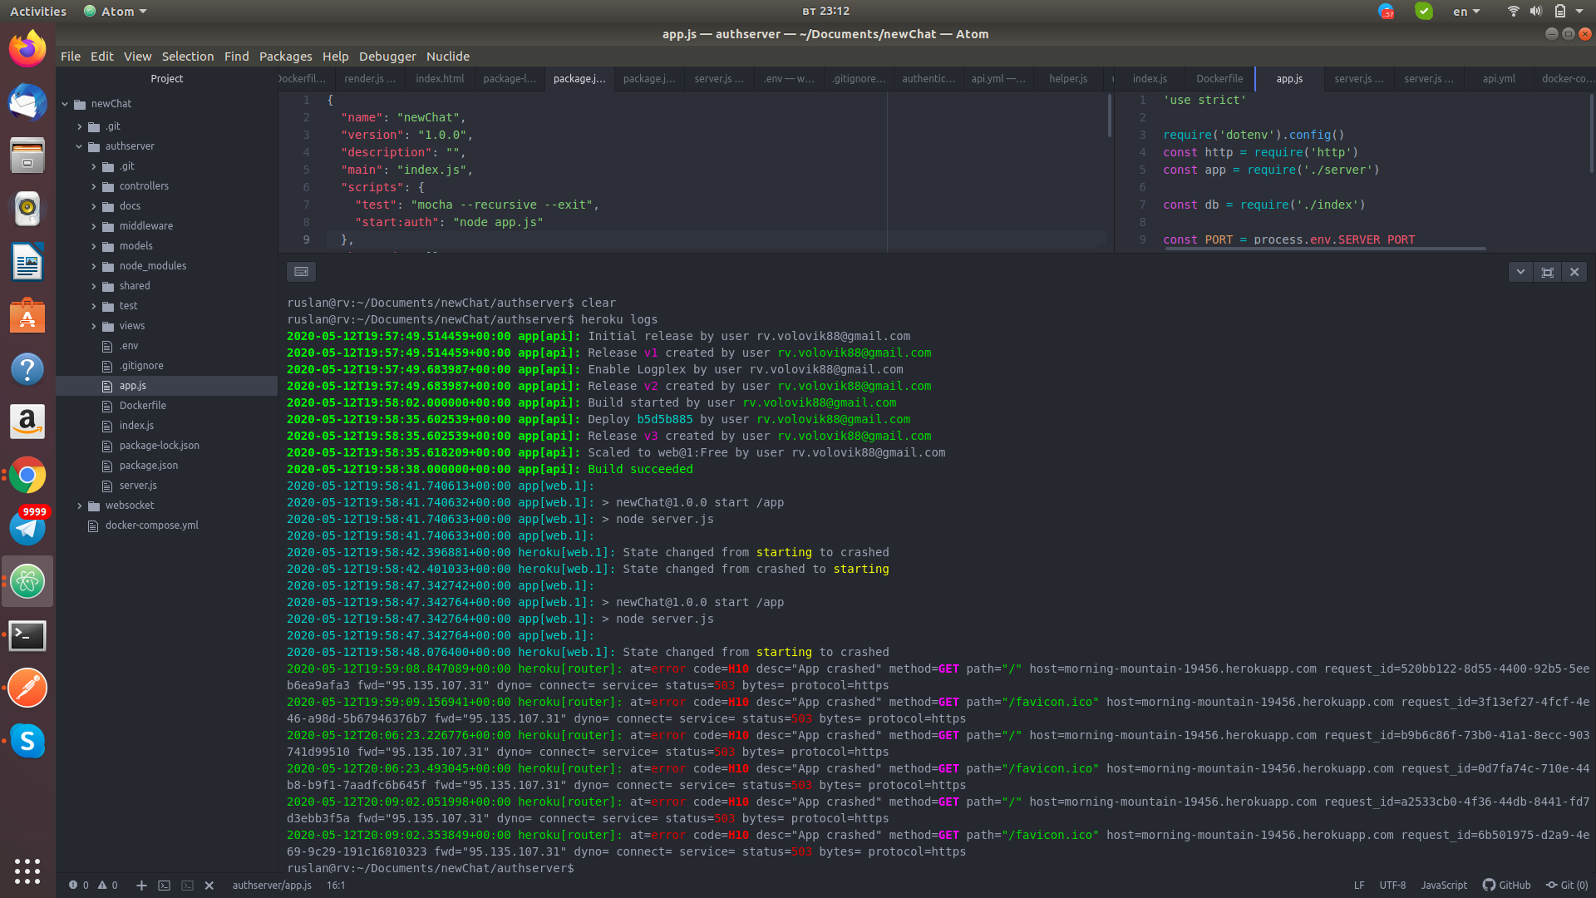Expand the node_modules folder

tap(93, 266)
